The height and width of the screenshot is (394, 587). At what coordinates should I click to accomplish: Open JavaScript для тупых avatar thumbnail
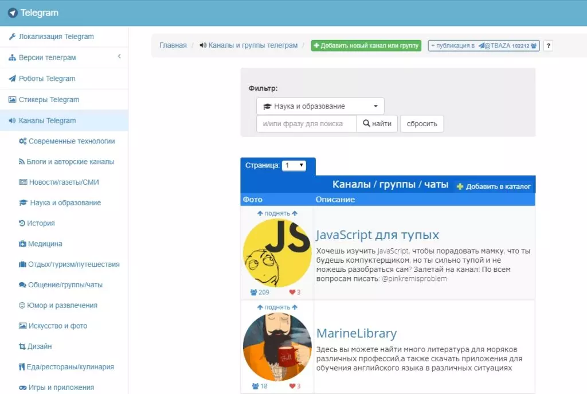pyautogui.click(x=277, y=253)
